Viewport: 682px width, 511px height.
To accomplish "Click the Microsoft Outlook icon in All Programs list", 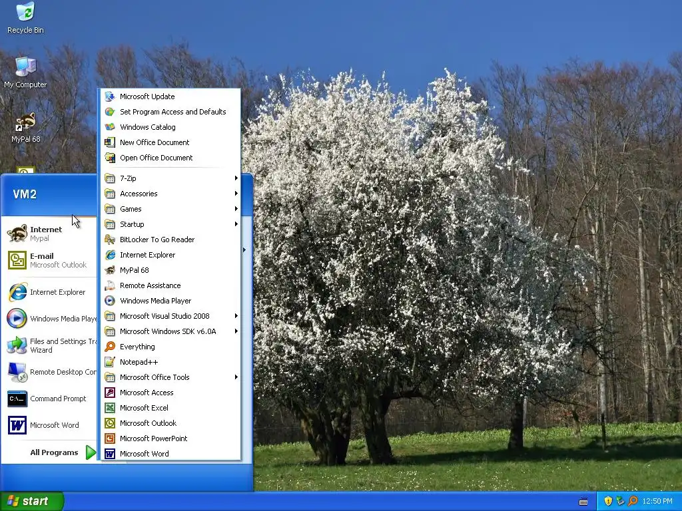I will click(110, 423).
